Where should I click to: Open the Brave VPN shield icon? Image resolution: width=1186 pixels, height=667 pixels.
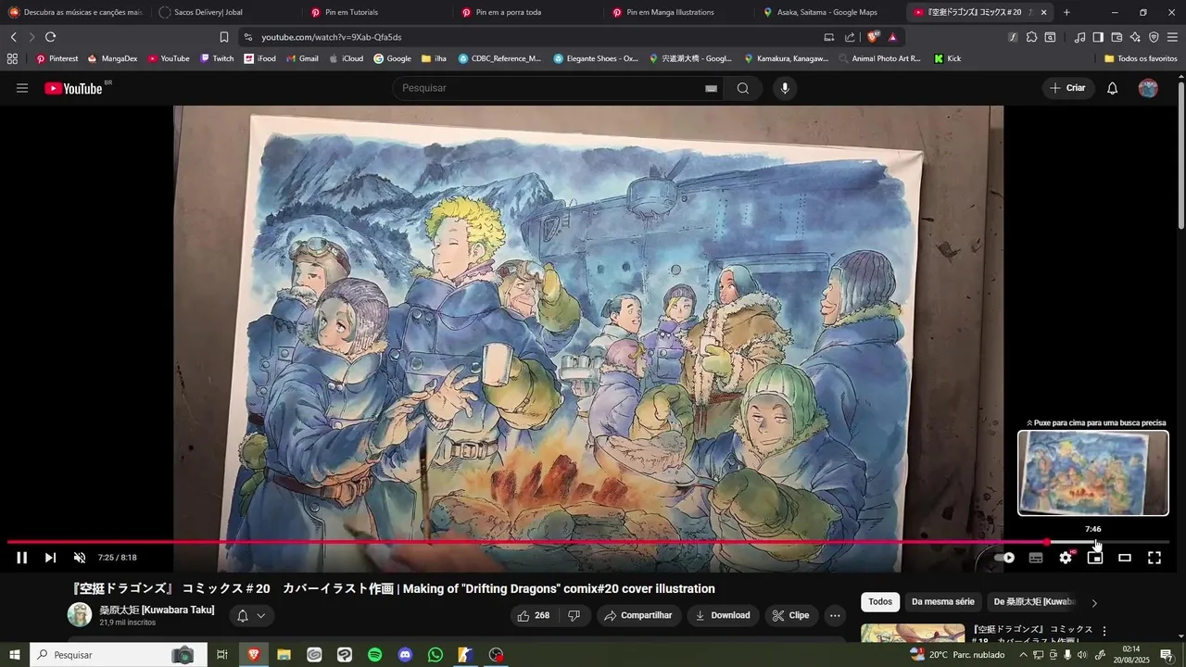[x=1154, y=37]
